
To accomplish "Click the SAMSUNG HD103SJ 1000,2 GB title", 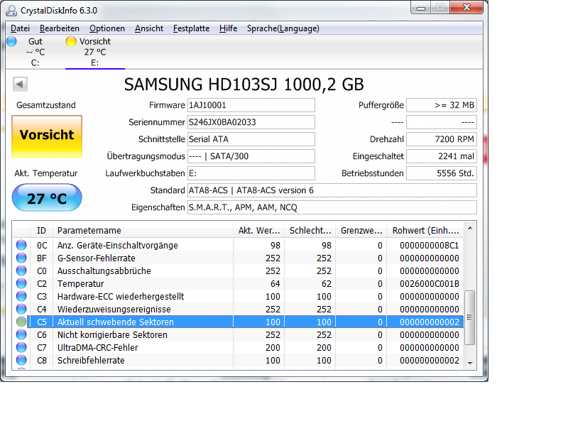I will pyautogui.click(x=244, y=84).
